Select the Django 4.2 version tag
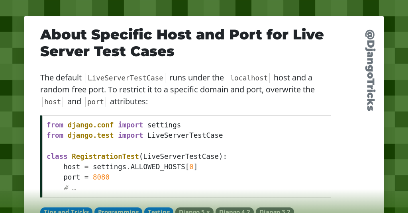Viewport: 408px width, 213px height. pyautogui.click(x=234, y=211)
